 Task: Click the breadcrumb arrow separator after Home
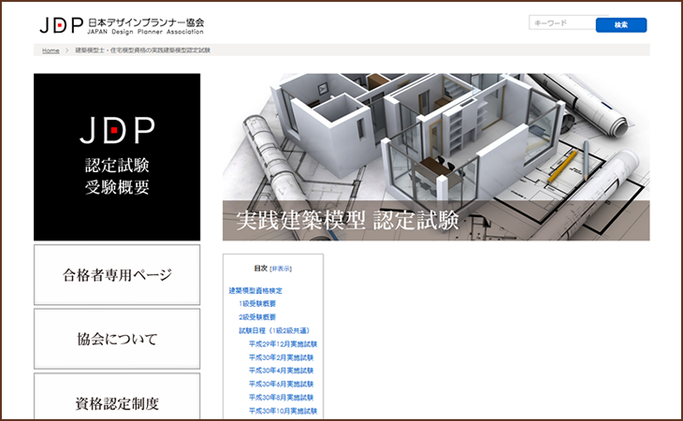(x=67, y=51)
